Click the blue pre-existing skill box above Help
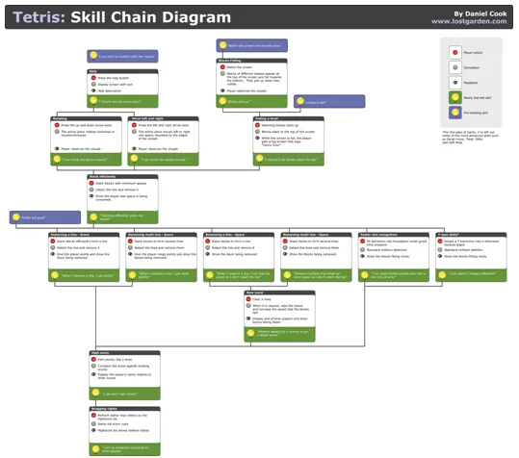The image size is (519, 458). [x=122, y=56]
